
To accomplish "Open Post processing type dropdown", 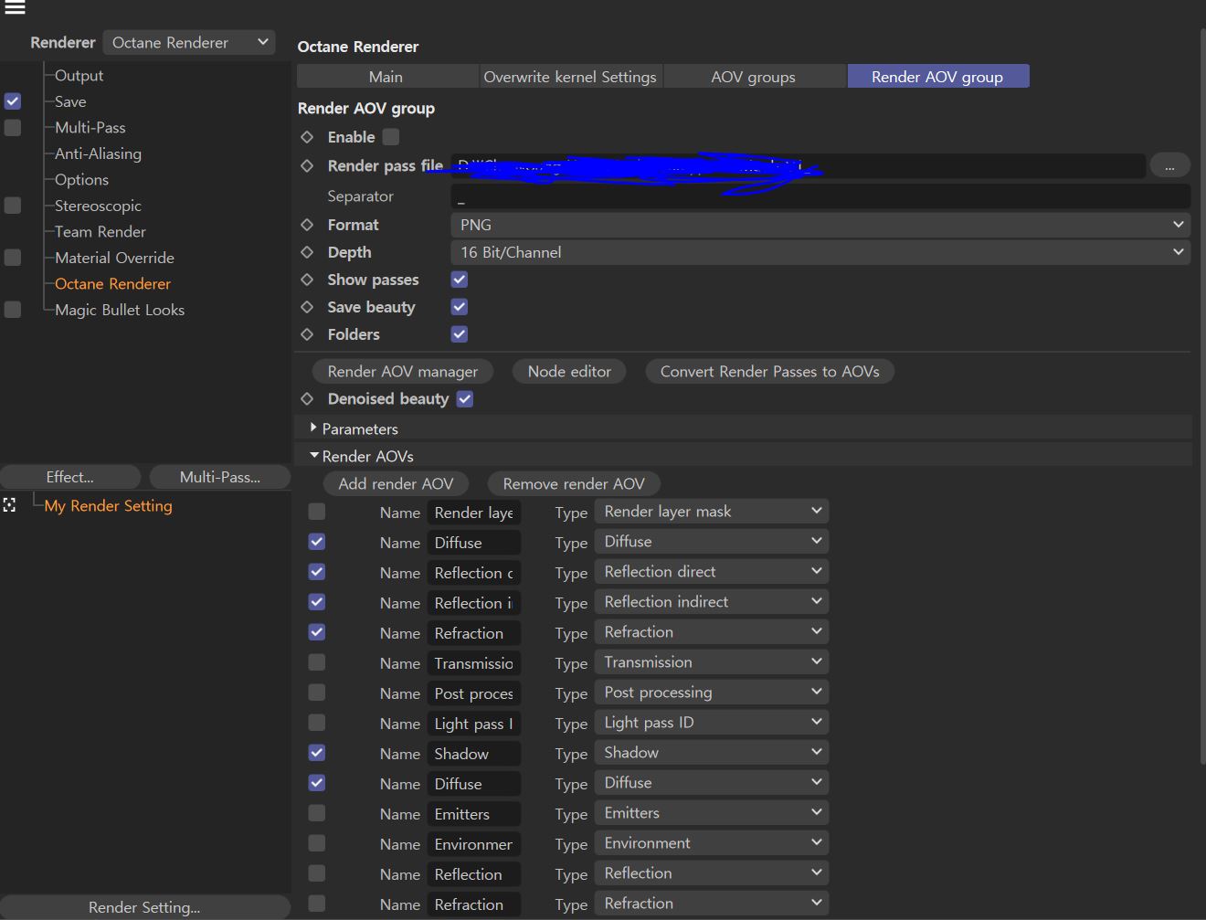I will 712,693.
